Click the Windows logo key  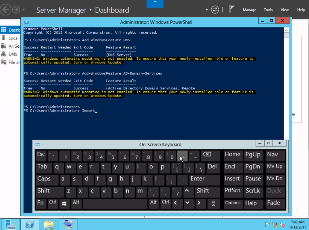tap(64, 204)
